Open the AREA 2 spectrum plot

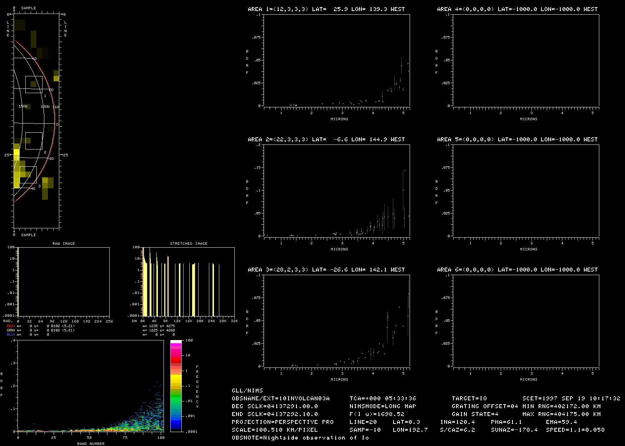pyautogui.click(x=336, y=191)
